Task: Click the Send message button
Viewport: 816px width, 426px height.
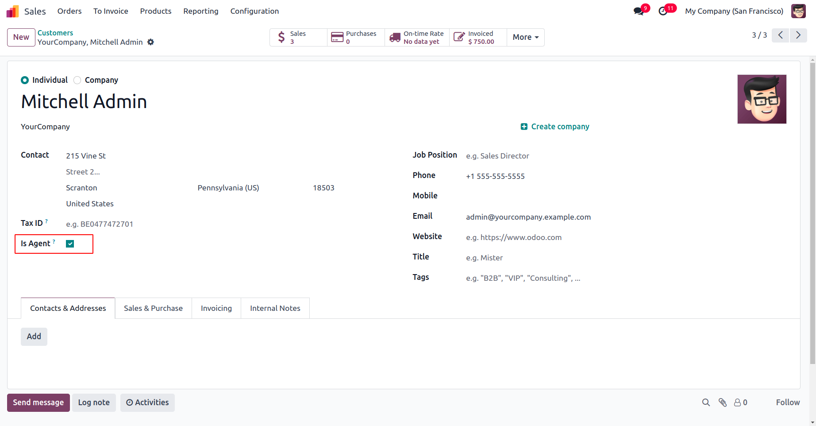Action: (38, 403)
